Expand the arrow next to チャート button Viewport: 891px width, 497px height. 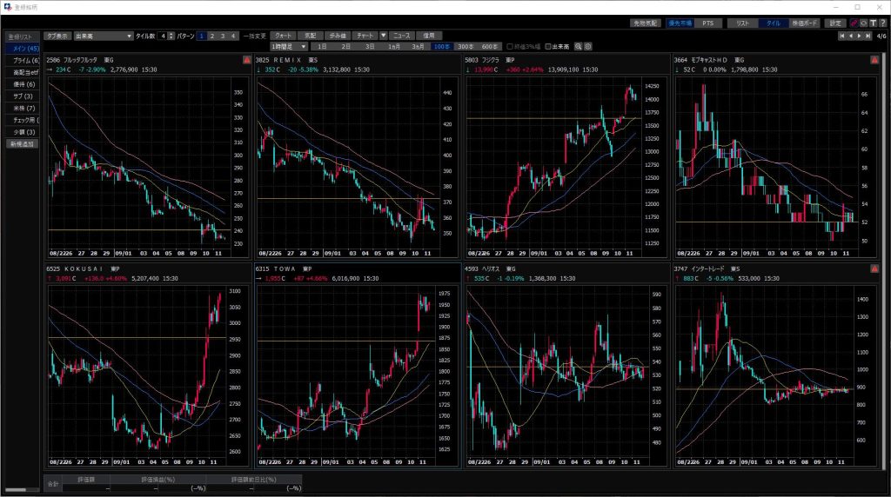[383, 36]
